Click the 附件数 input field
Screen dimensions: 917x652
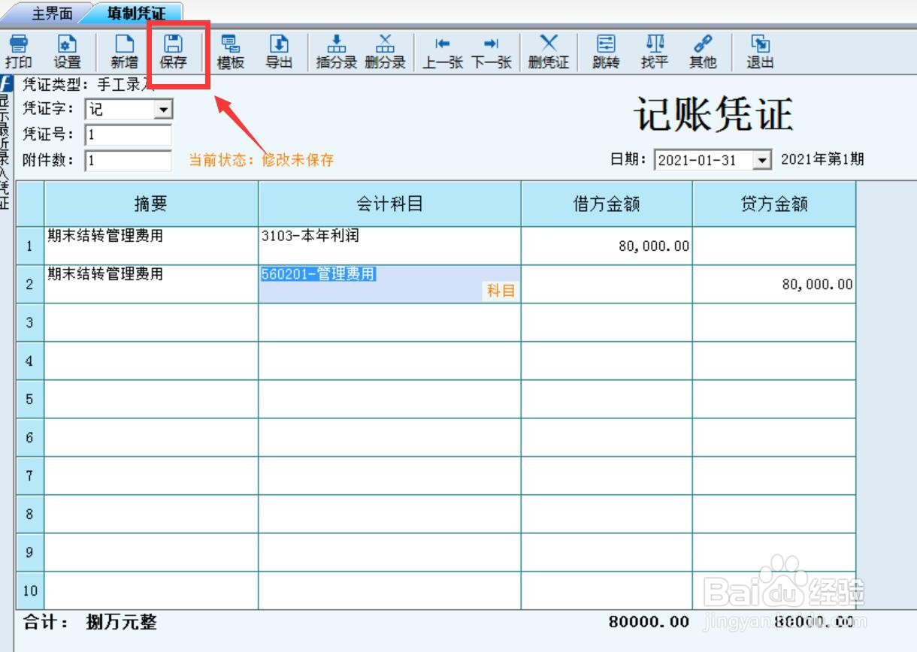[129, 160]
